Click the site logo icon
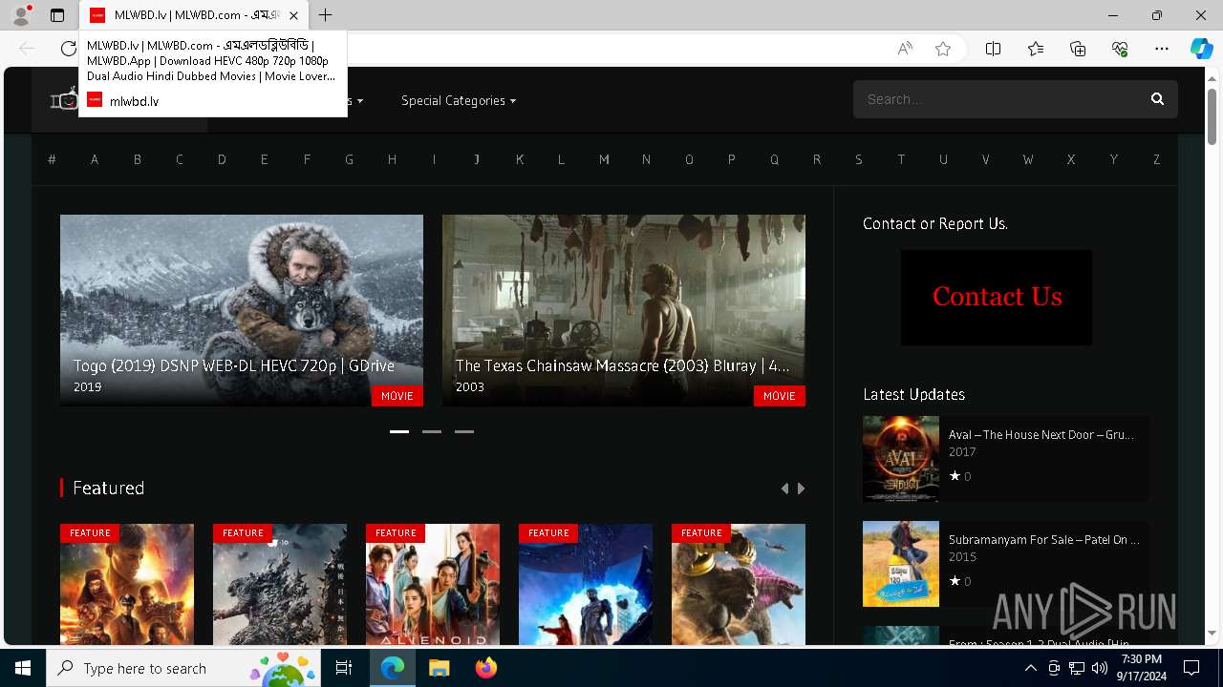The image size is (1223, 687). pos(64,99)
